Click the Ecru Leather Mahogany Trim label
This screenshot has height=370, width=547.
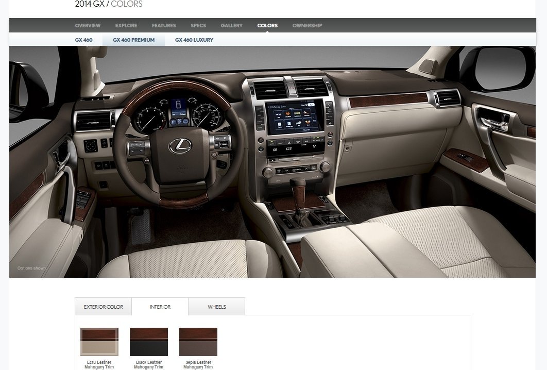pyautogui.click(x=99, y=364)
